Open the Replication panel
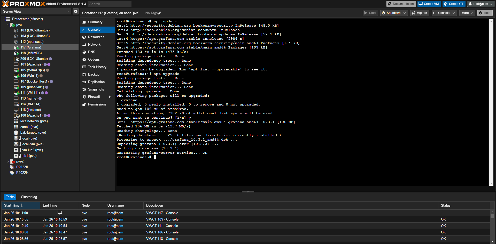The height and width of the screenshot is (244, 496). tap(97, 82)
